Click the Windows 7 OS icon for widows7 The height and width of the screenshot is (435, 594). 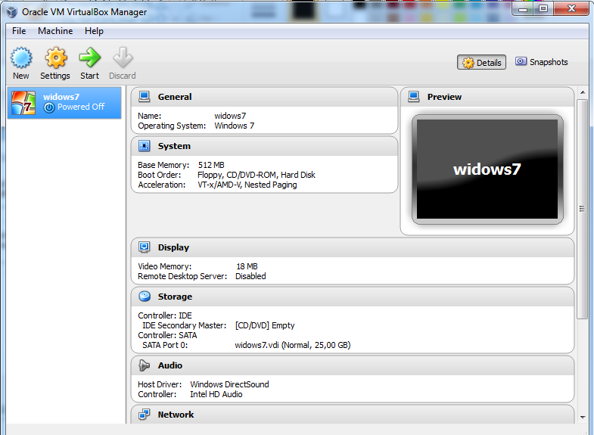pos(23,103)
